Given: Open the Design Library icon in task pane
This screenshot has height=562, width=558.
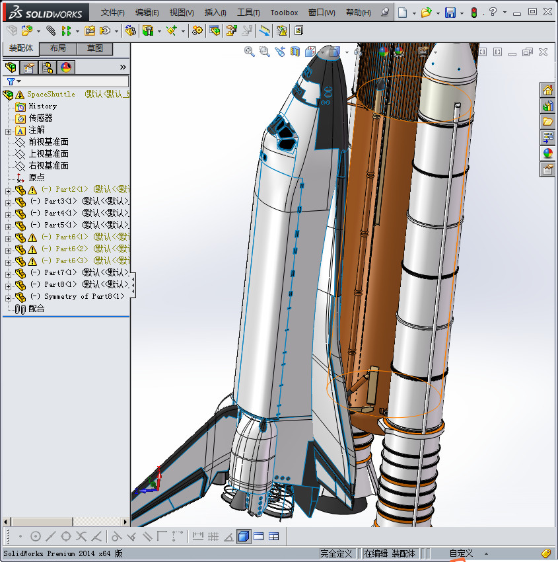Looking at the screenshot, I should 547,106.
